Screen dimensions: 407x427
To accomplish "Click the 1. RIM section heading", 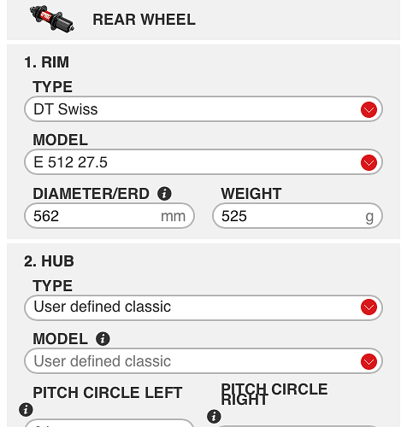I will (46, 62).
